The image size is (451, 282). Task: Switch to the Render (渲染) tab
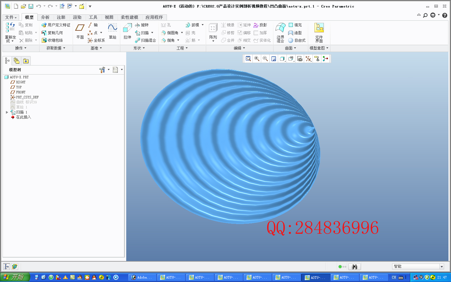click(77, 17)
